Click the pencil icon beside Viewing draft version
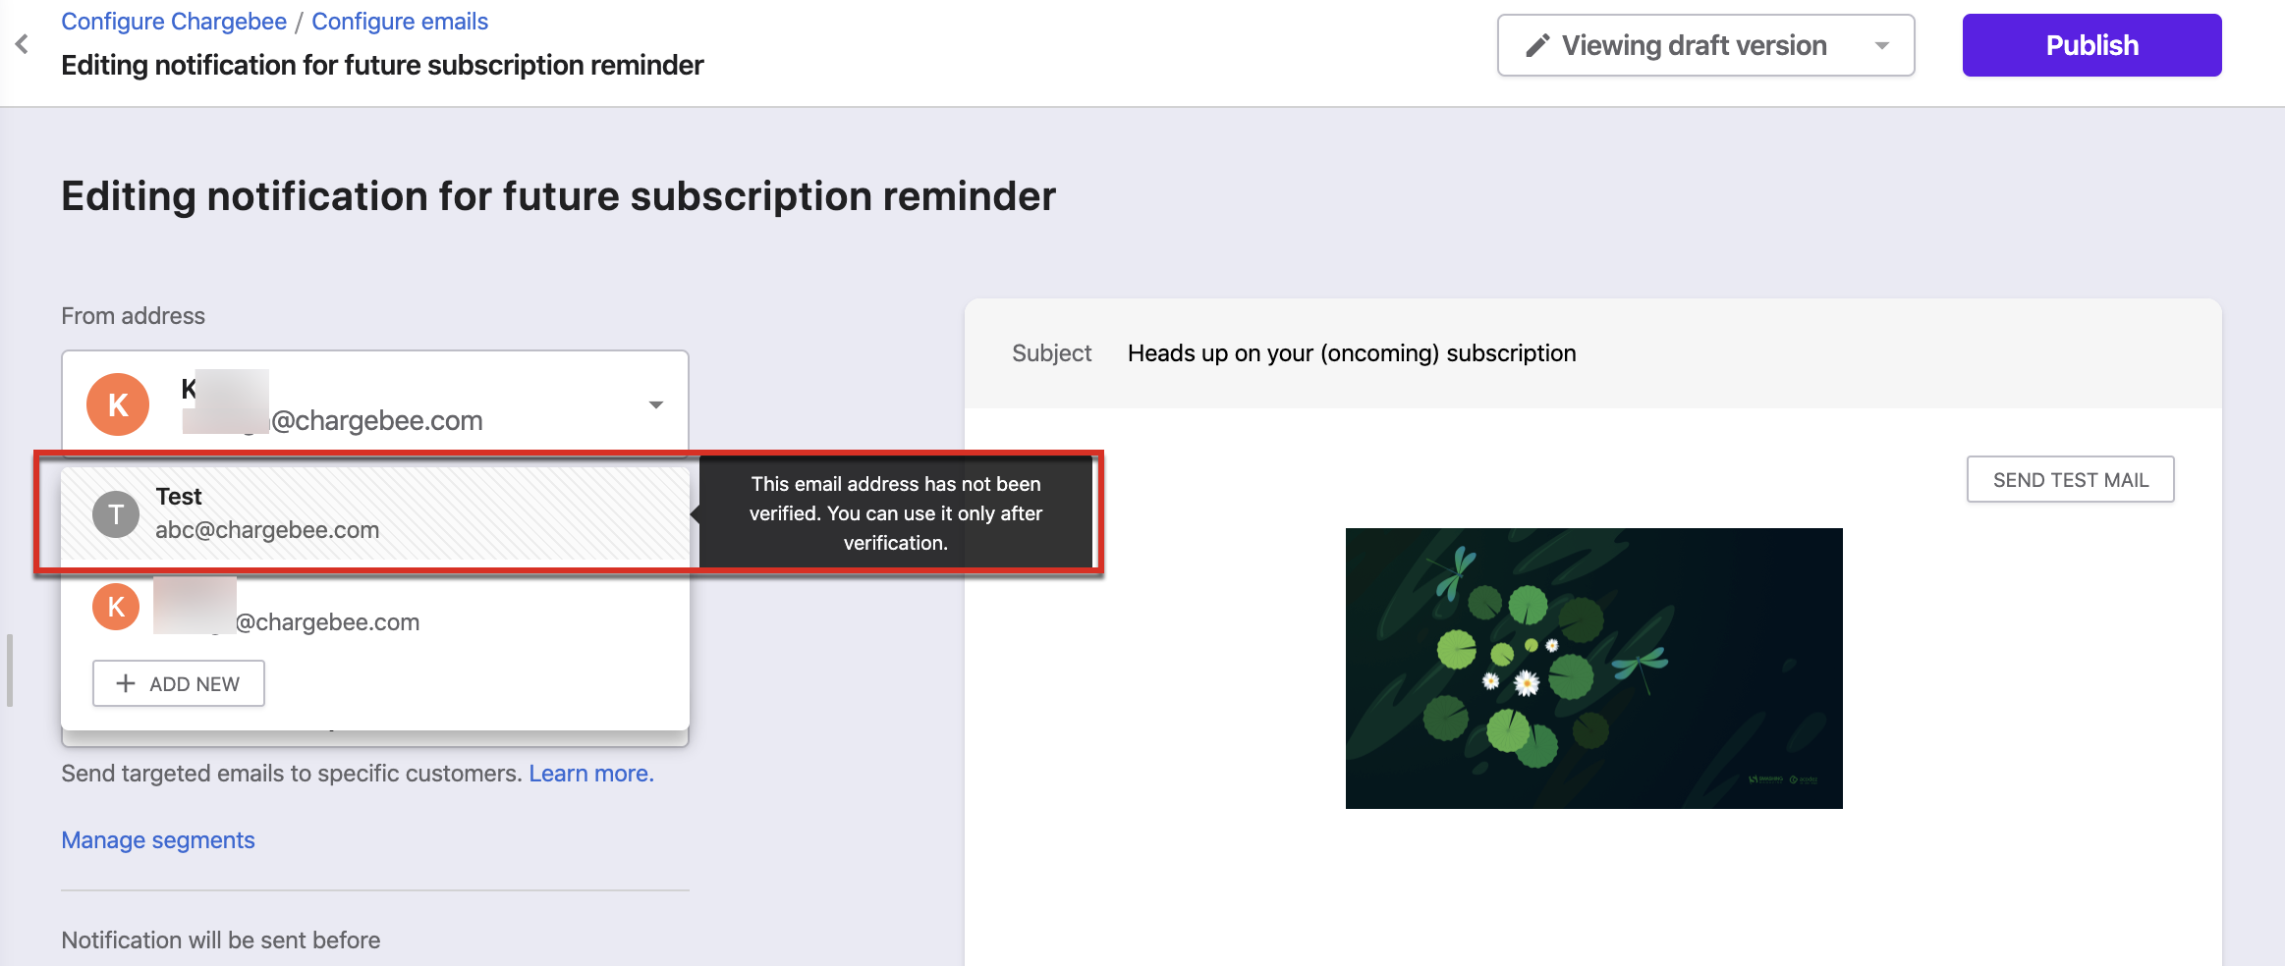The width and height of the screenshot is (2285, 966). 1537,45
